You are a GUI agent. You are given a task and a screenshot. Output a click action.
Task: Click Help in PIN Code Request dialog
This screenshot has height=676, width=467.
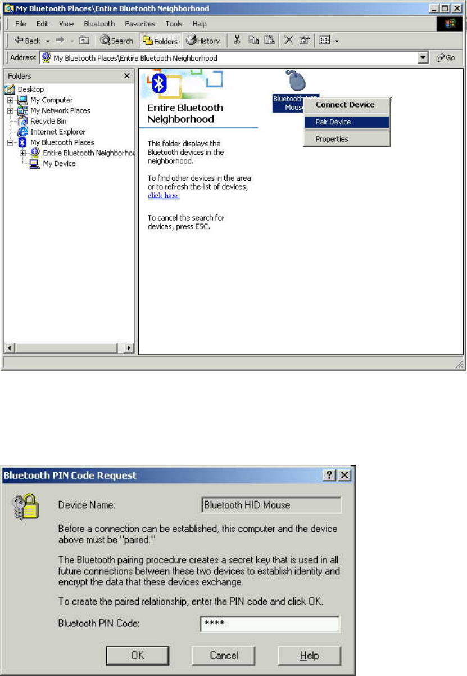point(309,655)
